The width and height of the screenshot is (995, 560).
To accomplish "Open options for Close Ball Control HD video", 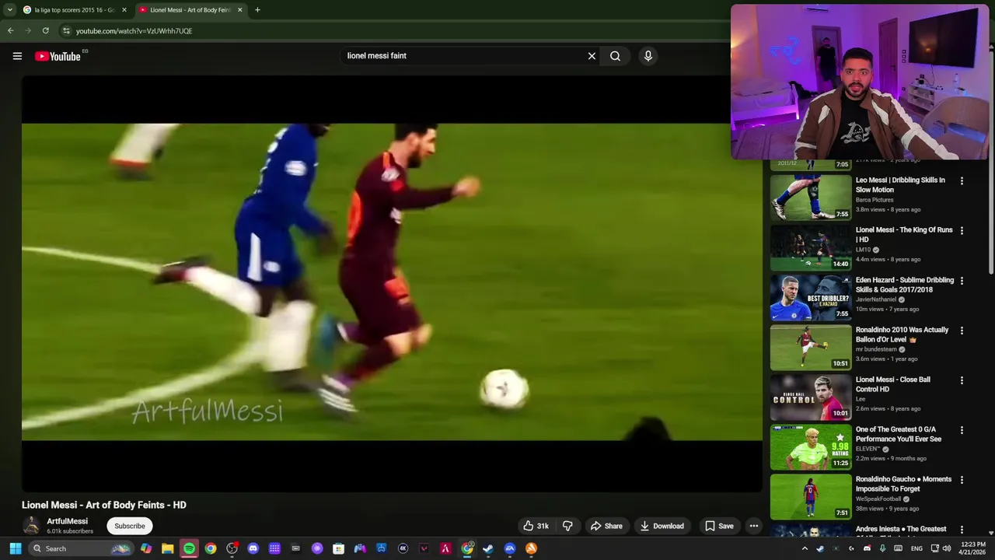I will pos(962,380).
